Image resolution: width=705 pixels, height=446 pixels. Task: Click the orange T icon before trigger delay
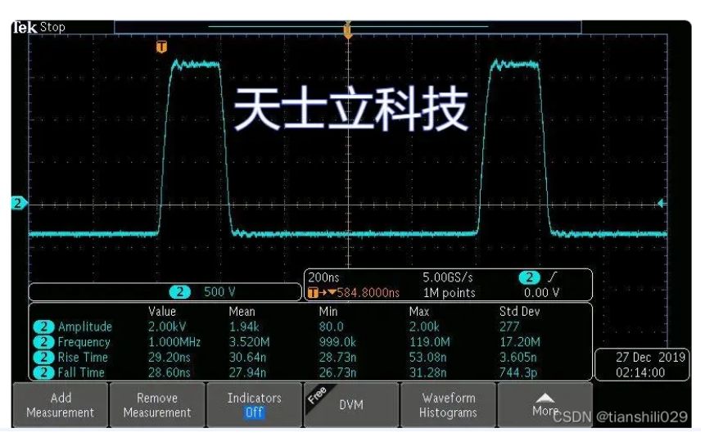314,293
